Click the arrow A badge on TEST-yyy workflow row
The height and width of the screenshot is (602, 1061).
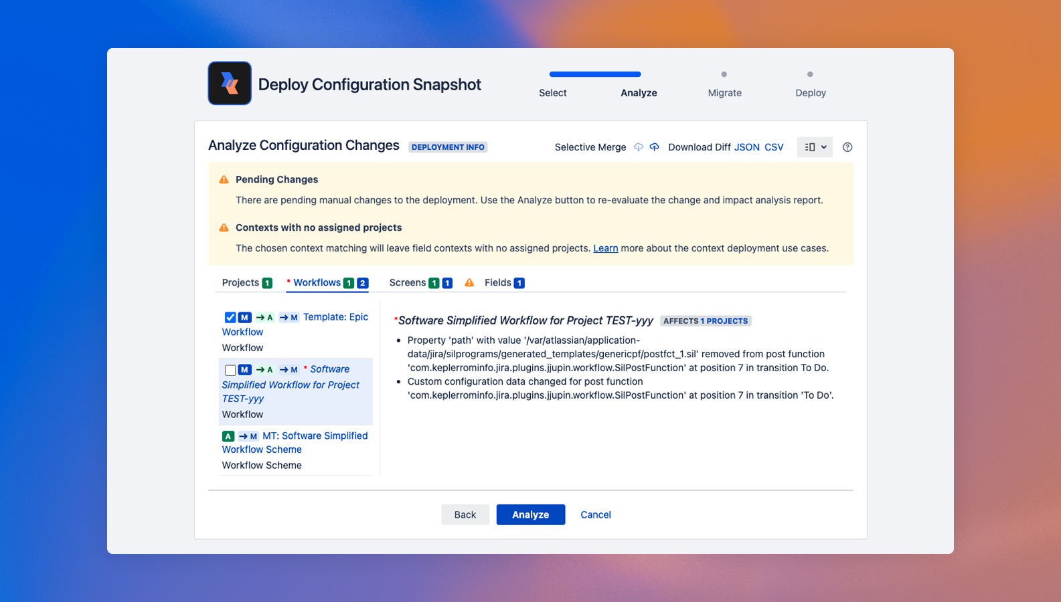(264, 369)
